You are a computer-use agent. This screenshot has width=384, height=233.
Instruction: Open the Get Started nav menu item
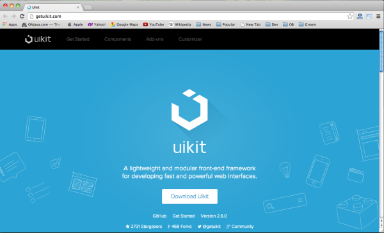point(78,39)
